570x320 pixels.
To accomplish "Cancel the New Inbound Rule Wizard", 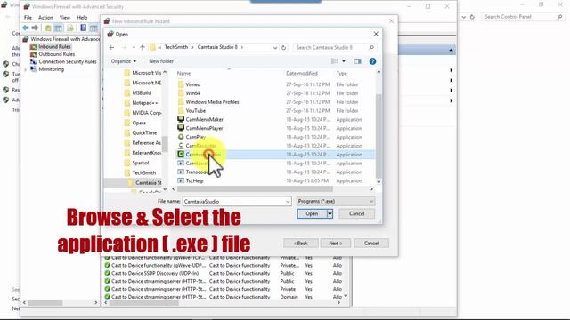I will pos(371,243).
